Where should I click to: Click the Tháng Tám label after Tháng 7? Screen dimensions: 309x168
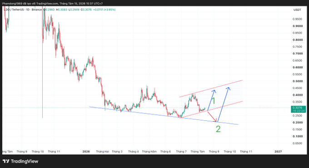pos(198,152)
